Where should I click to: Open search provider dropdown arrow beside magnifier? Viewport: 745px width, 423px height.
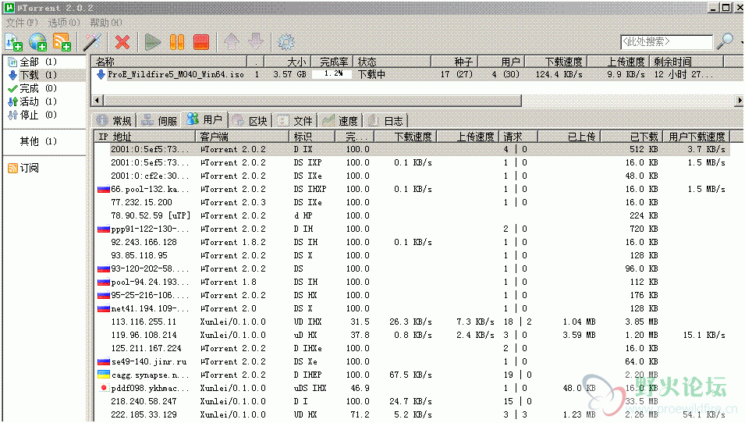pos(741,42)
